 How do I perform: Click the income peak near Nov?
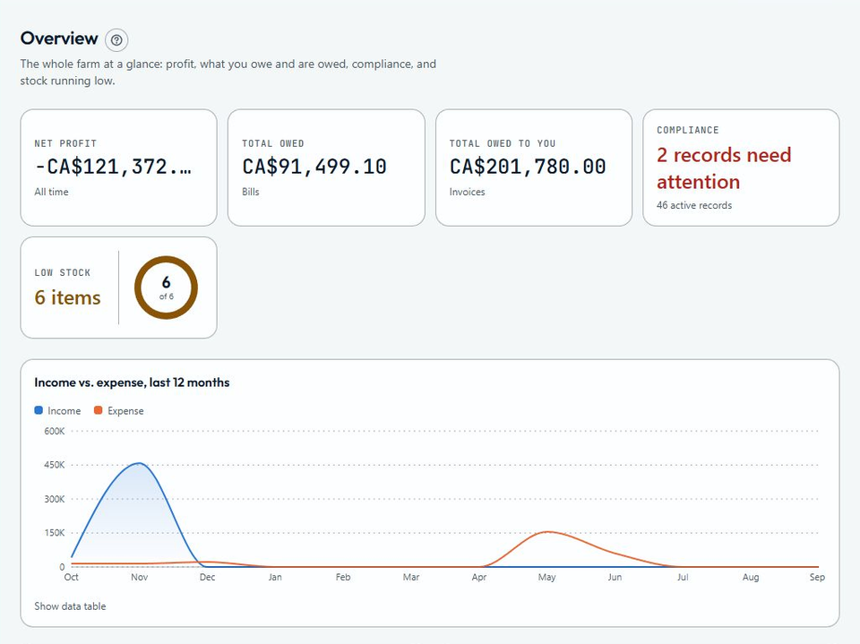click(140, 464)
